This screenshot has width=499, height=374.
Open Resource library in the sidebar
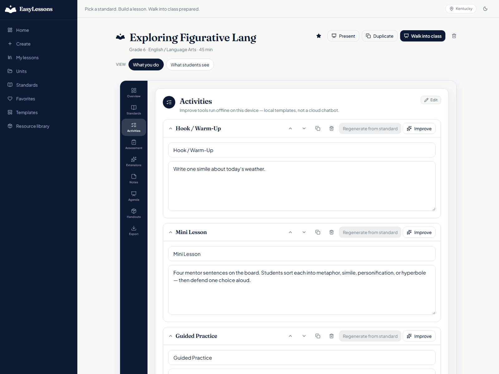click(39, 126)
